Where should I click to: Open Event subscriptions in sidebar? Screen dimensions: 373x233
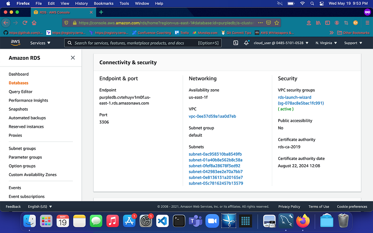(27, 197)
